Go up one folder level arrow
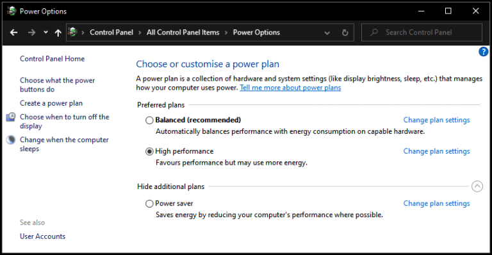 (x=58, y=33)
